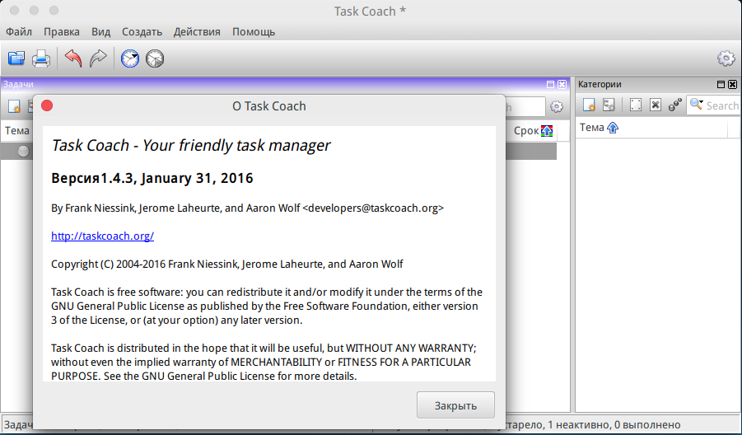Click New subcategory icon in Категории panel
742x435 pixels.
609,105
